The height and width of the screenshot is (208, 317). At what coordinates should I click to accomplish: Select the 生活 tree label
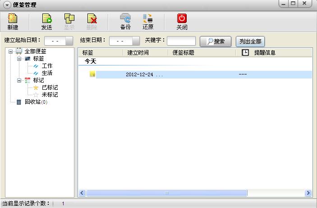(47, 73)
